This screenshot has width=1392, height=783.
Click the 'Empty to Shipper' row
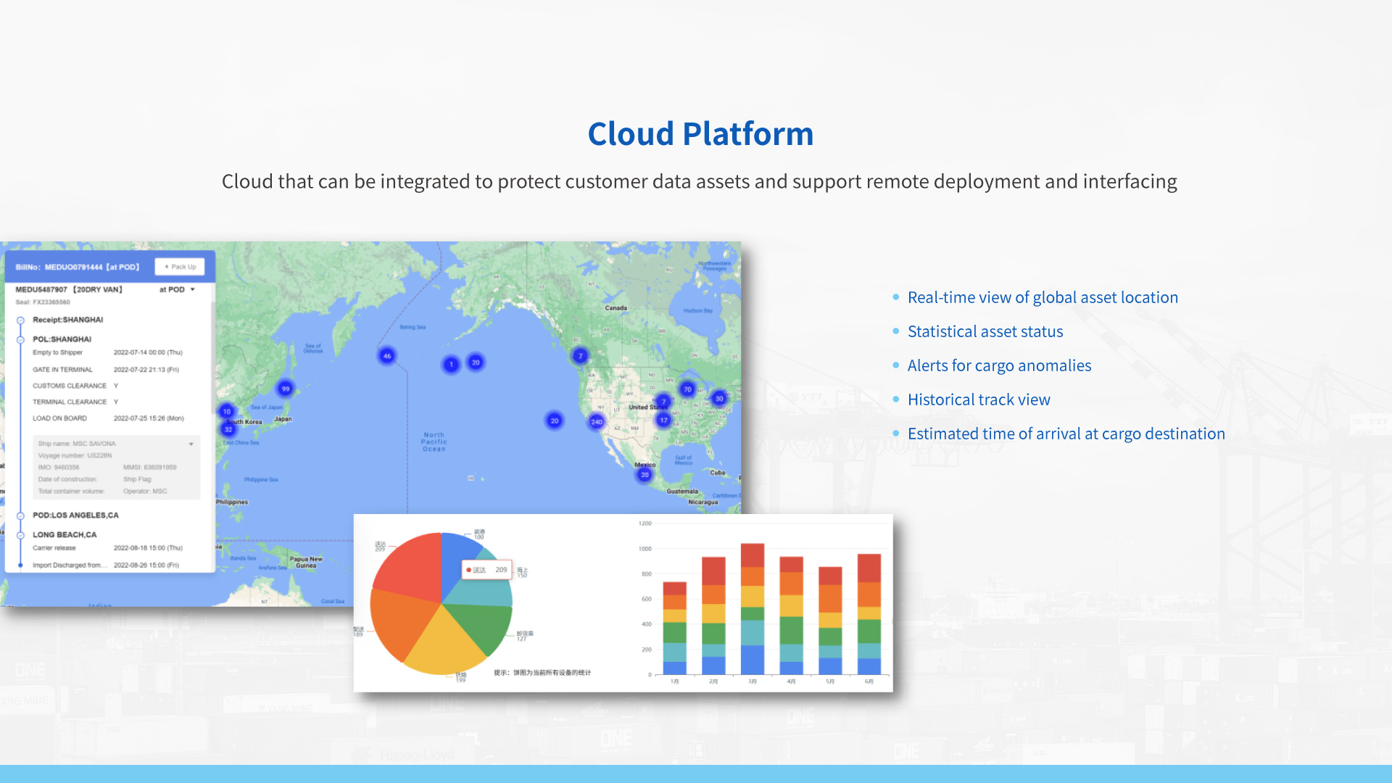coord(107,352)
